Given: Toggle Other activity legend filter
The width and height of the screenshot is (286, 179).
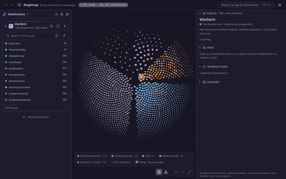Looking at the screenshot, I should [x=171, y=156].
